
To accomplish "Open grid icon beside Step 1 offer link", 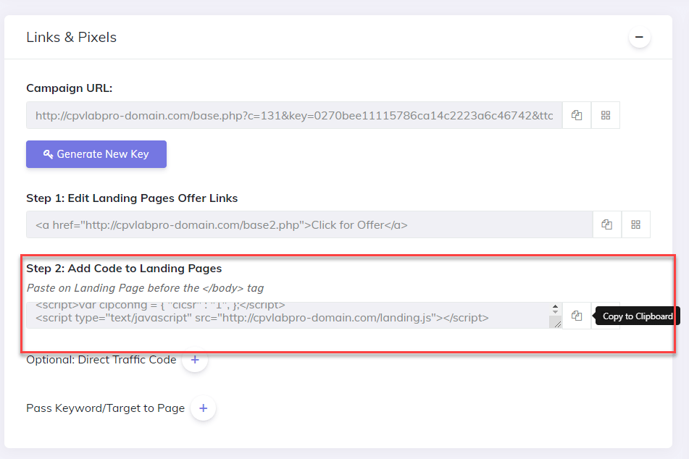I will pyautogui.click(x=635, y=224).
